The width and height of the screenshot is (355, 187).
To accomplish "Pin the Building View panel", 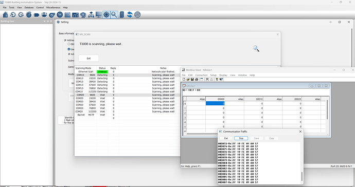I will click(48, 21).
